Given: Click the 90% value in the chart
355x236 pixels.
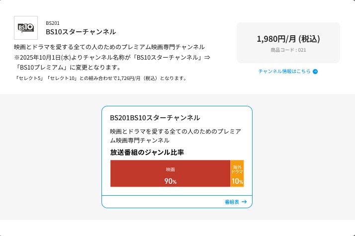Looking at the screenshot, I should tap(170, 181).
